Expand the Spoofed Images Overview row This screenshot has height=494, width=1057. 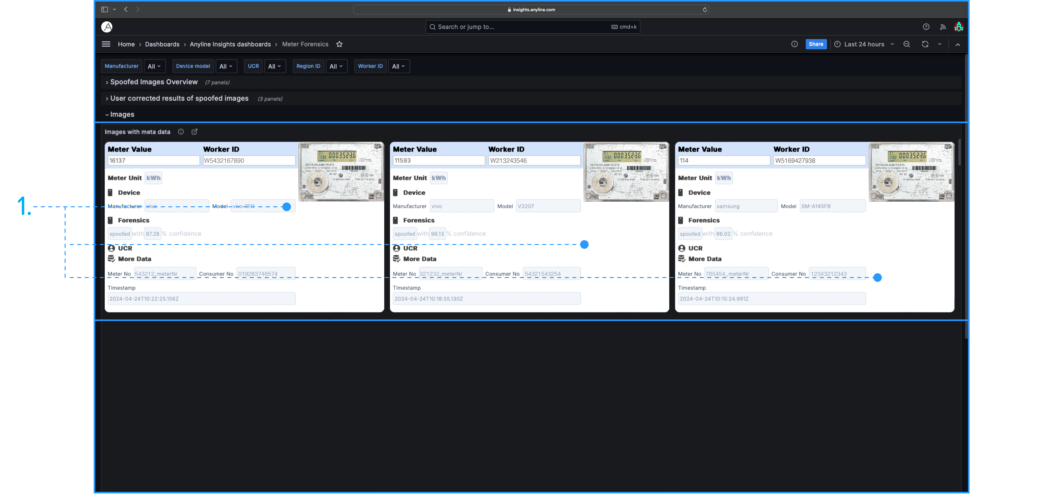pyautogui.click(x=154, y=82)
